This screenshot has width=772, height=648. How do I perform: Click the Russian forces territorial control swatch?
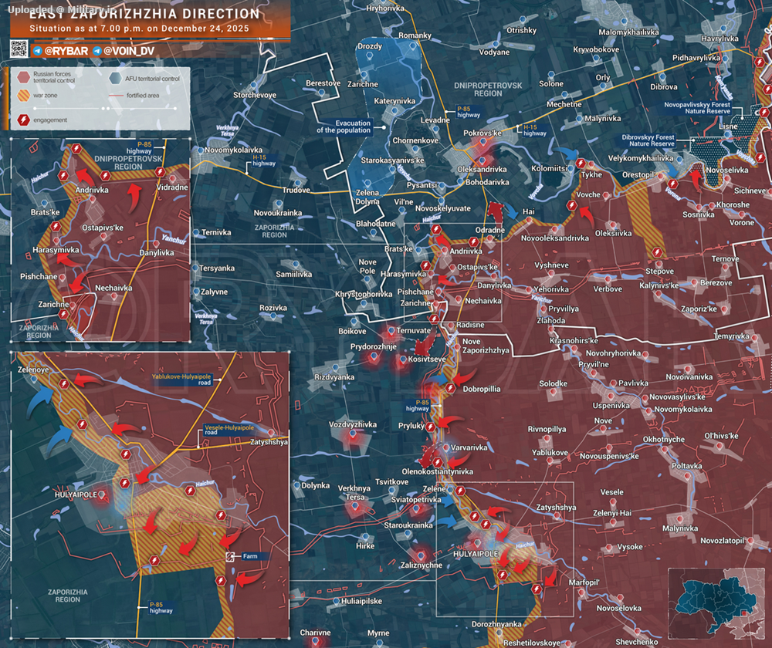[23, 78]
